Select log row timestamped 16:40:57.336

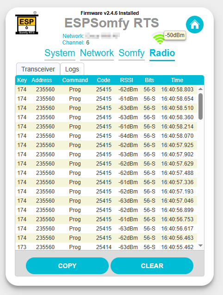click(106, 182)
